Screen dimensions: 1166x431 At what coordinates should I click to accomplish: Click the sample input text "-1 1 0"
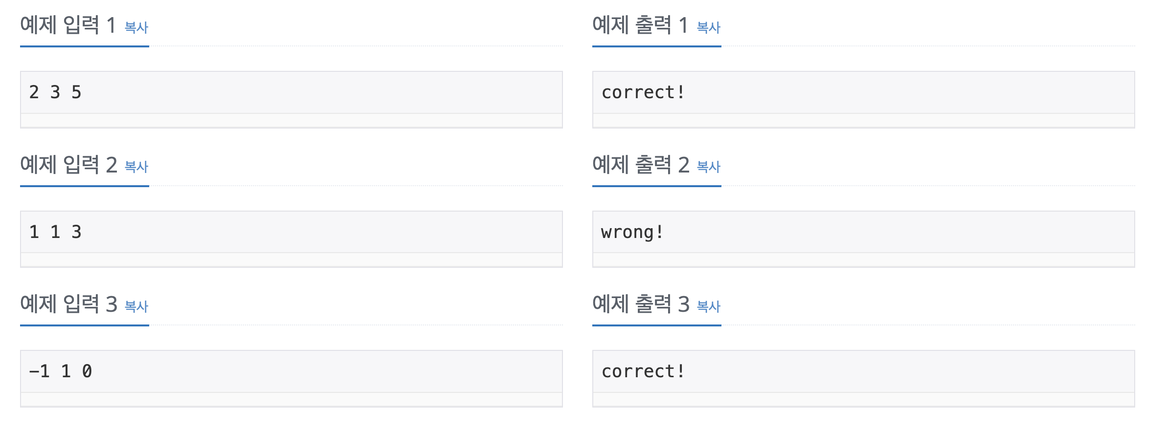click(x=61, y=371)
